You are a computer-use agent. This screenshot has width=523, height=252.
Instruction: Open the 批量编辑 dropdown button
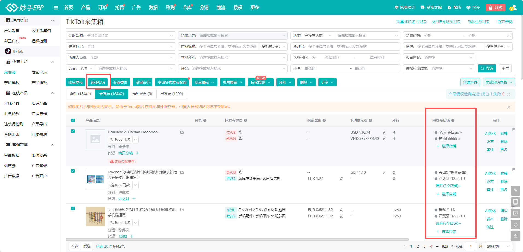pyautogui.click(x=204, y=82)
